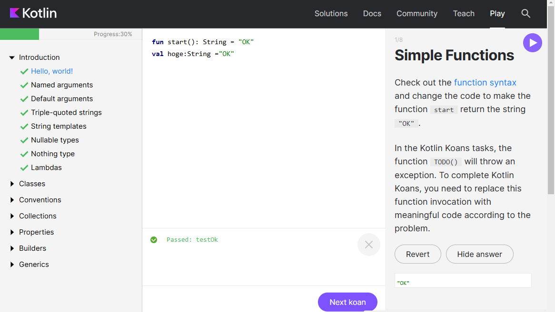Click checkmark beside Lambdas
The height and width of the screenshot is (312, 555).
click(x=24, y=168)
